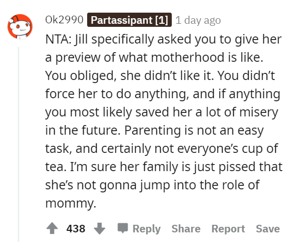Click the Reply button text
The height and width of the screenshot is (242, 304).
point(146,229)
